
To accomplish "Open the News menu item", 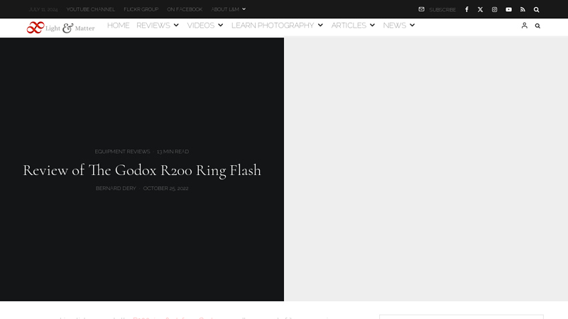I will point(395,26).
